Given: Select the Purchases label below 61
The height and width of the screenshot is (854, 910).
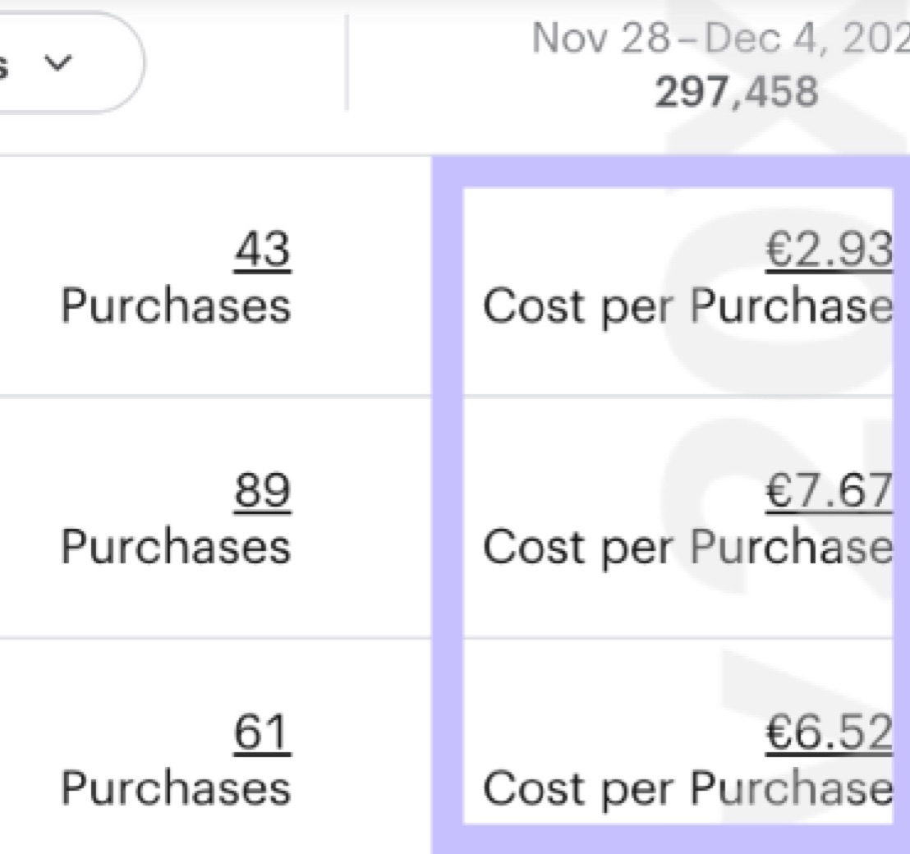Looking at the screenshot, I should click(x=176, y=789).
